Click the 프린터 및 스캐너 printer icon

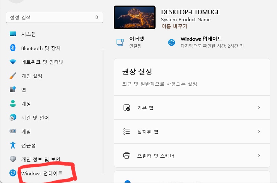[x=127, y=156]
